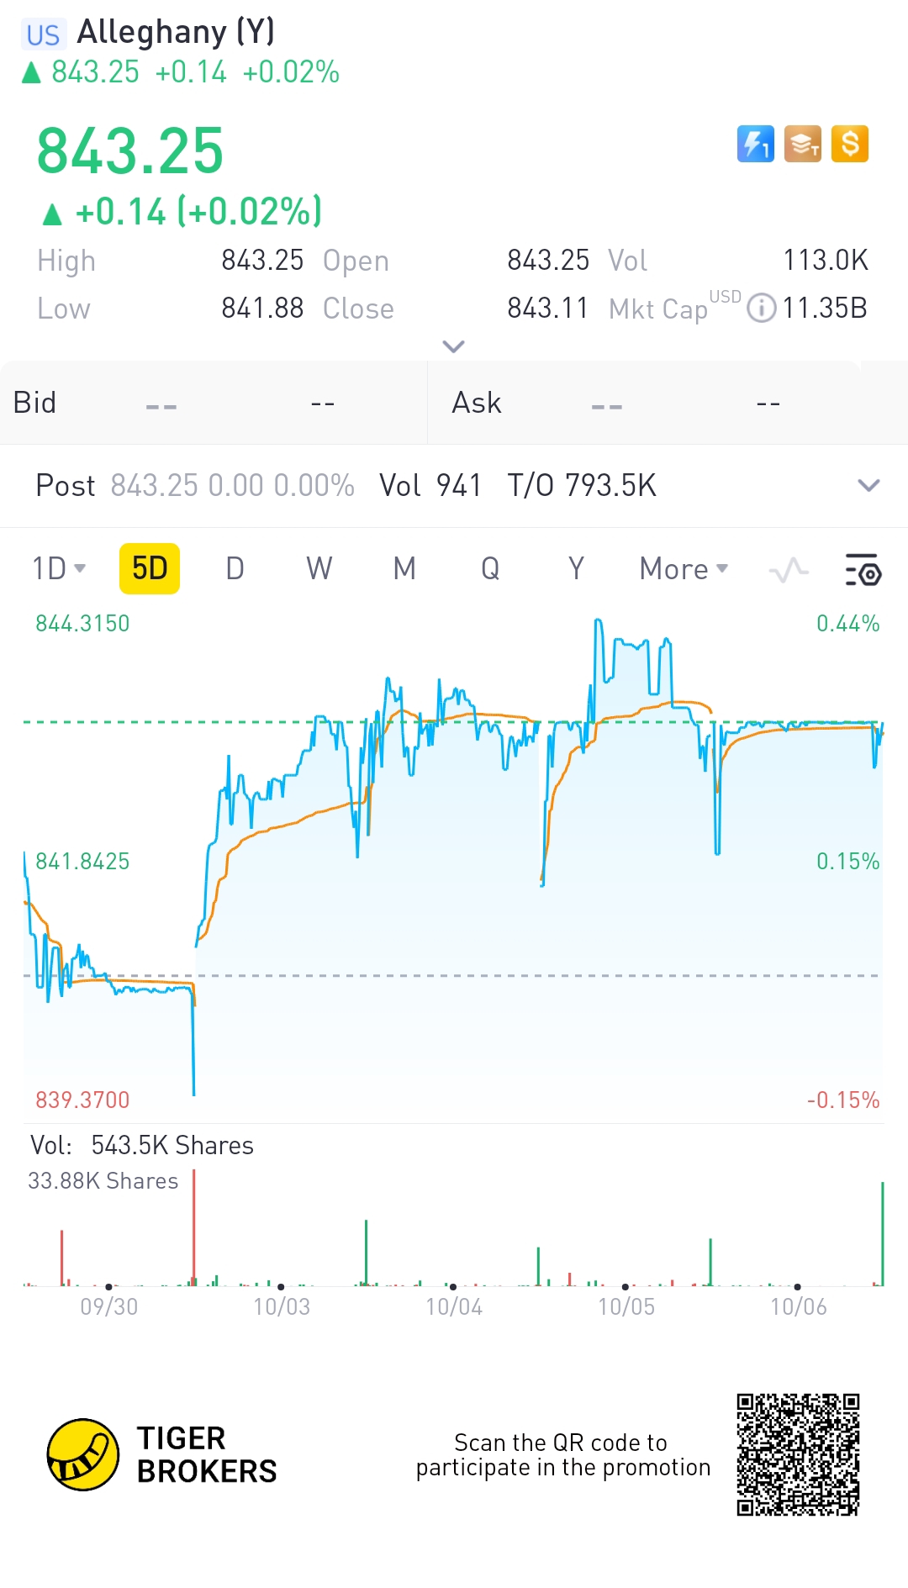Screen dimensions: 908x1588
Task: Switch to the M monthly tab
Action: click(x=404, y=569)
